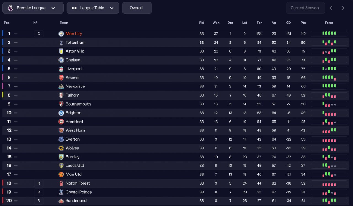Click the champions C info badge
Image resolution: width=353 pixels, height=206 pixels.
pos(39,34)
